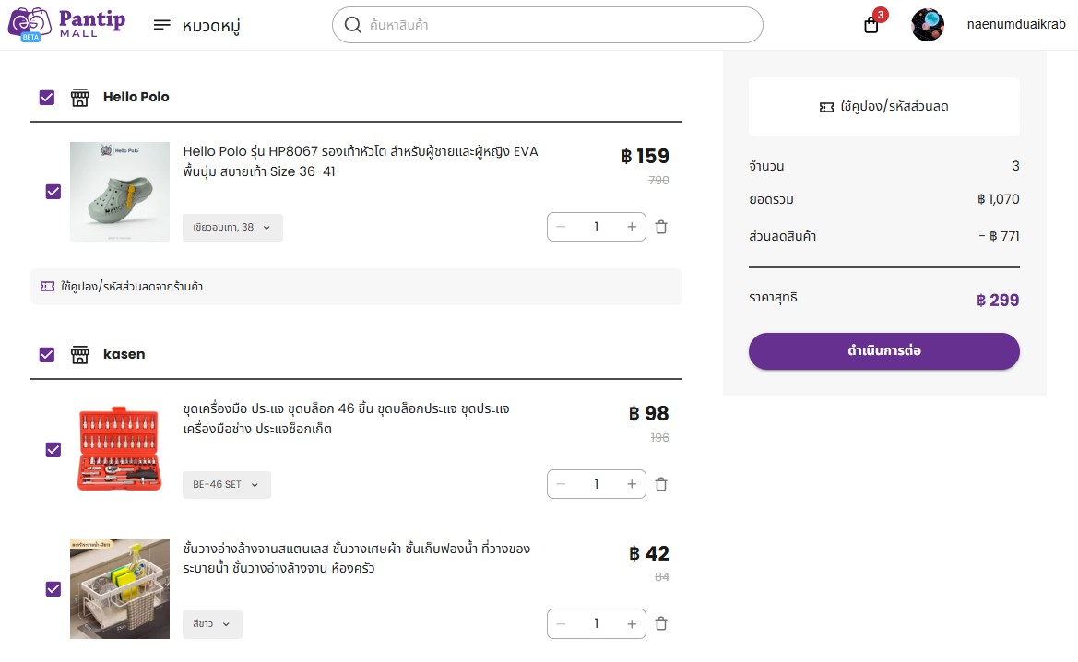Open the user profile avatar
1078x662 pixels.
point(928,25)
